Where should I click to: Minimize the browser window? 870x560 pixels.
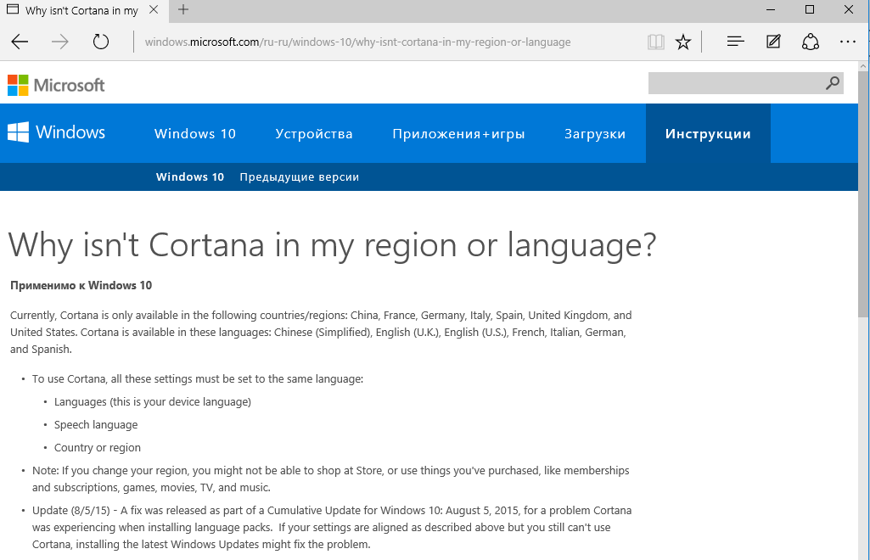pos(771,9)
